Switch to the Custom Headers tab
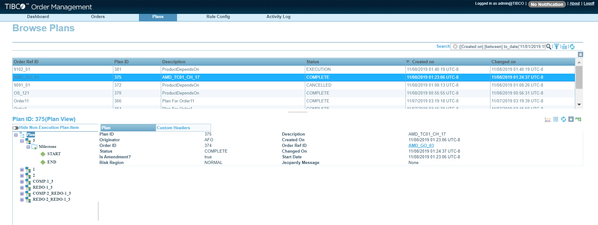The image size is (598, 225). [x=173, y=128]
